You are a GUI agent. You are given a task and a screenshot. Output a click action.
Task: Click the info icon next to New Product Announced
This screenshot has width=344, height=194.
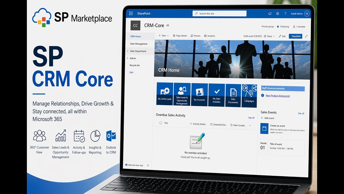tap(263, 95)
